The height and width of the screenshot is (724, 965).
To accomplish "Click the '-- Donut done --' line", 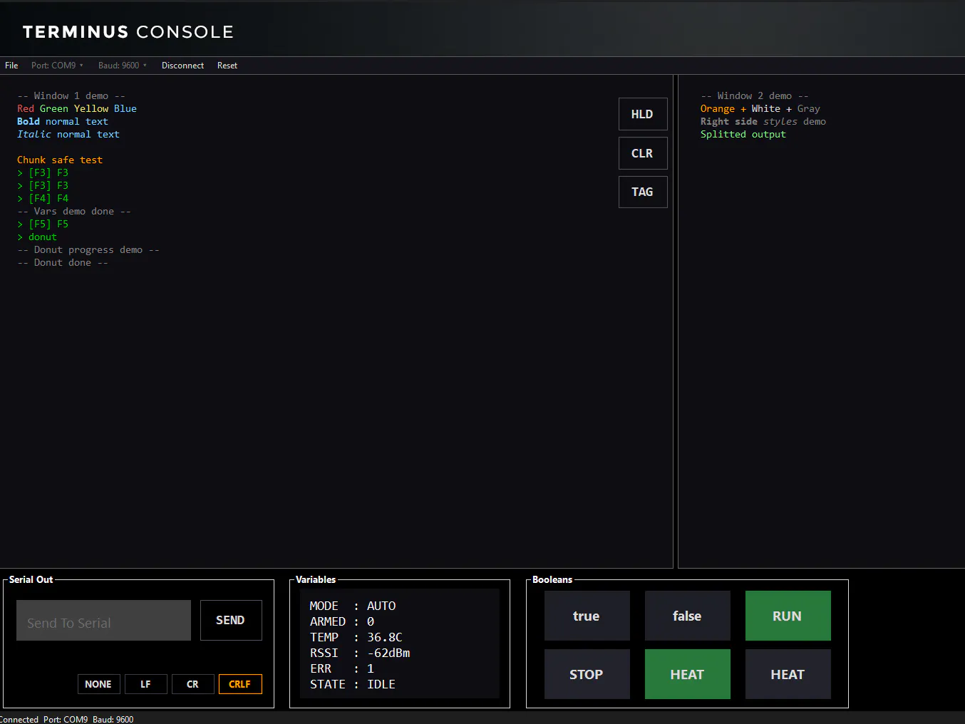I will [x=63, y=263].
